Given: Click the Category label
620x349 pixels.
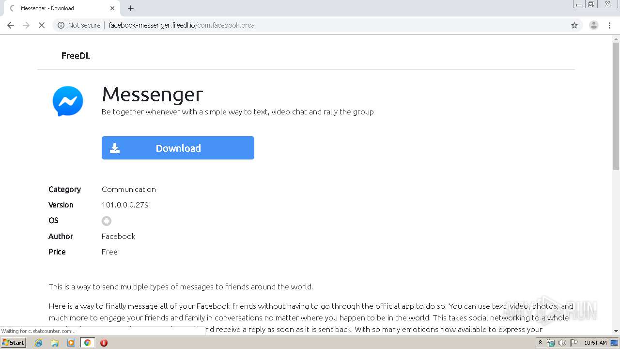Looking at the screenshot, I should (x=64, y=189).
